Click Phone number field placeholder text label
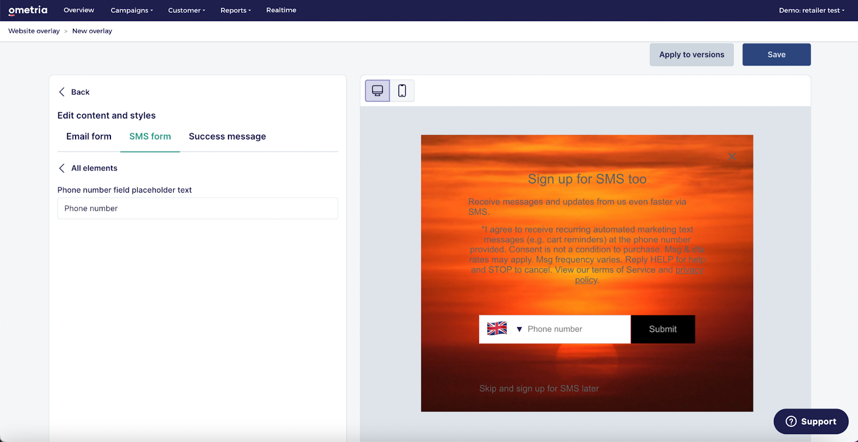Screen dimensions: 858x442 tap(124, 190)
